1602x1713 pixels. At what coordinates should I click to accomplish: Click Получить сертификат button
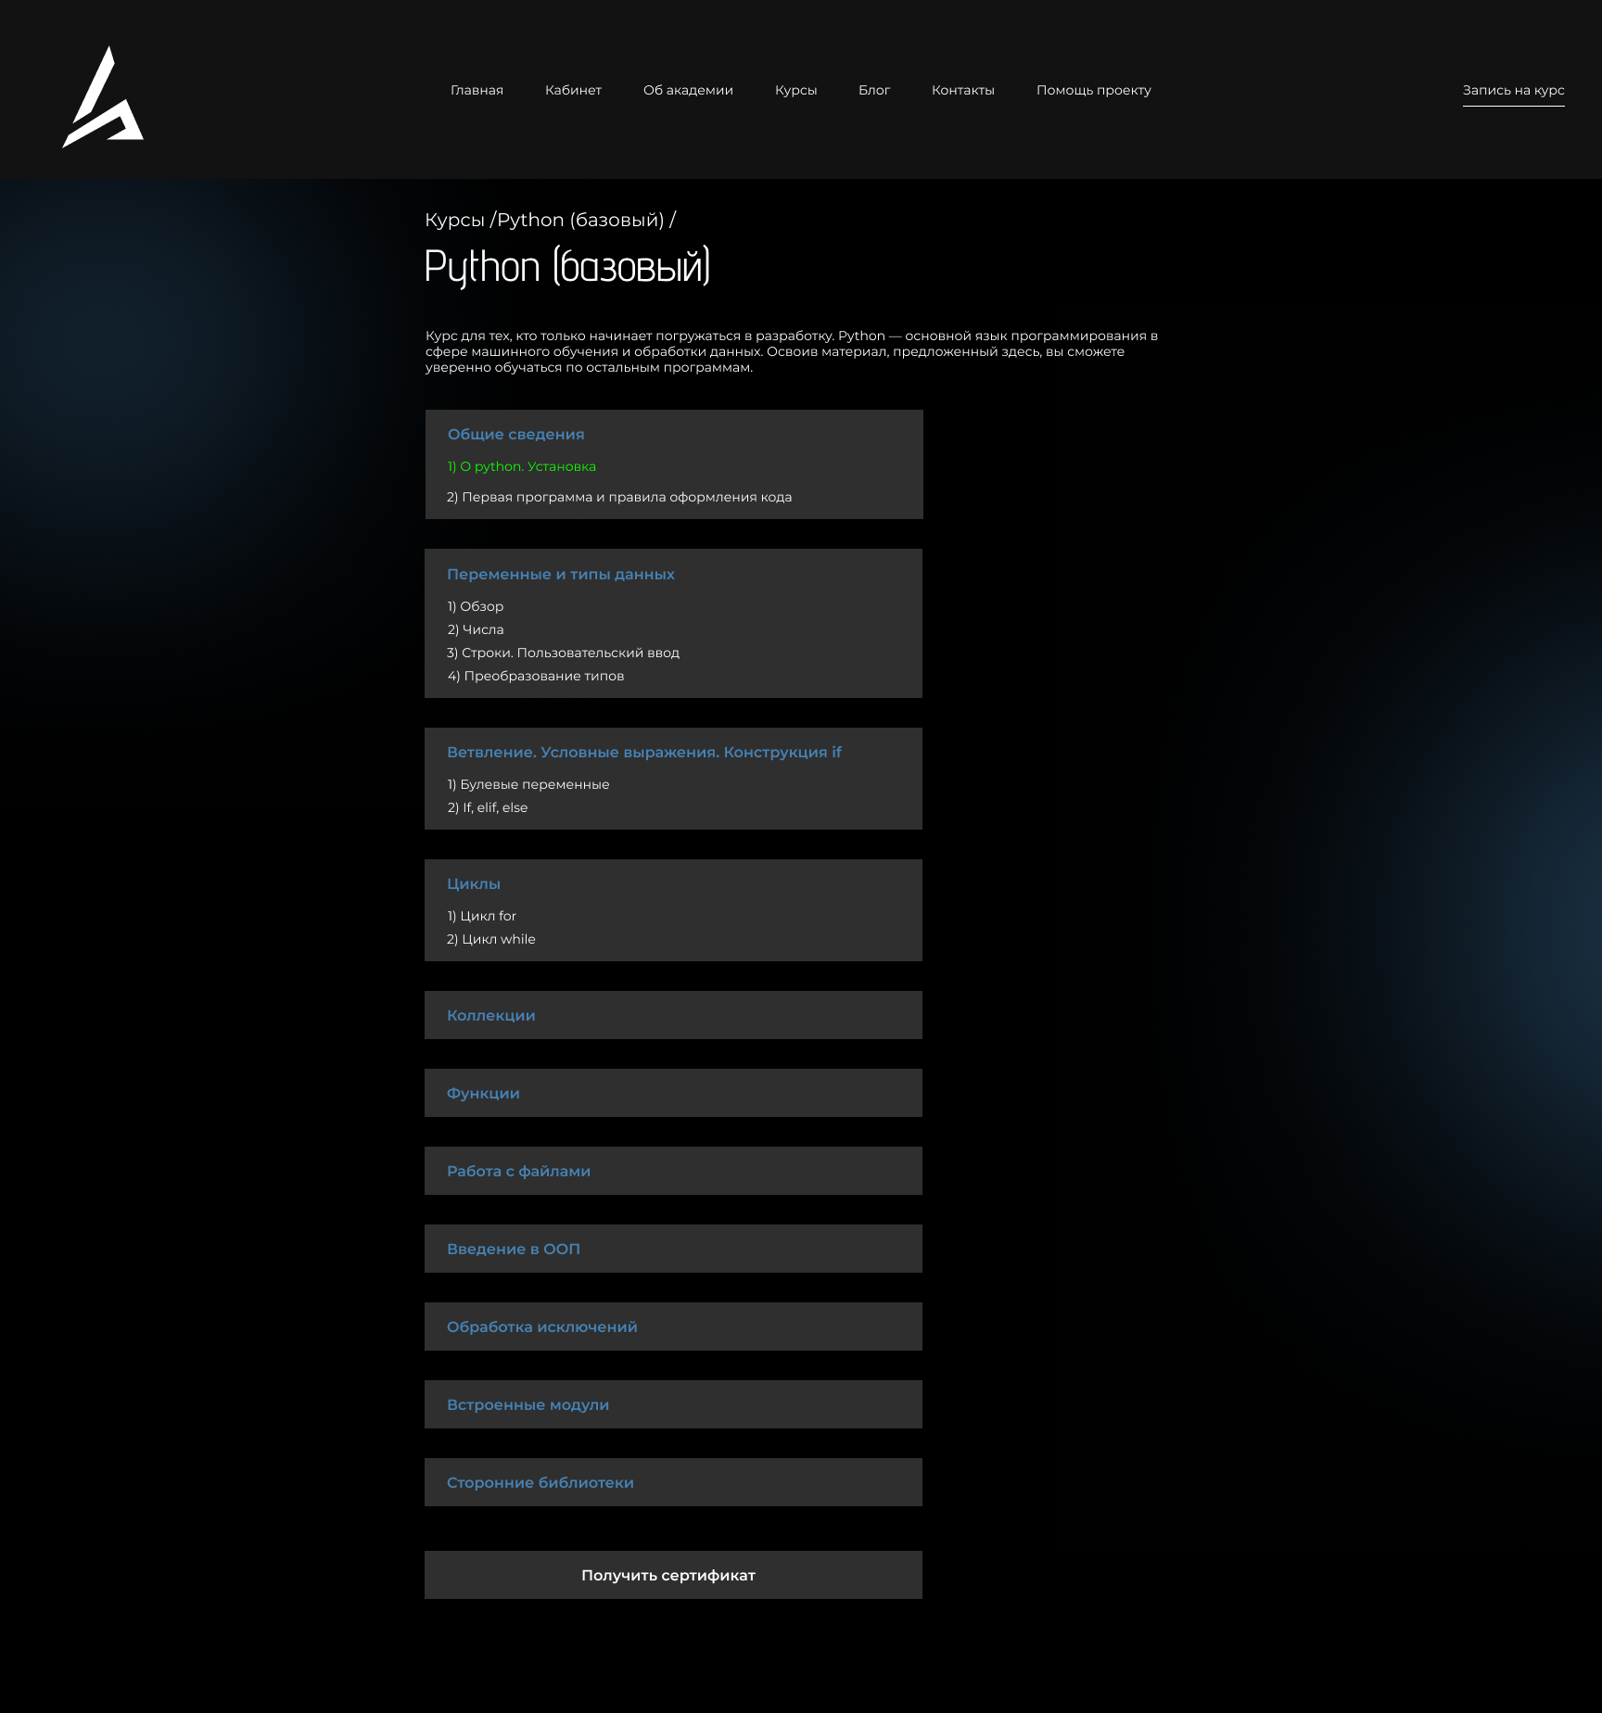tap(673, 1575)
